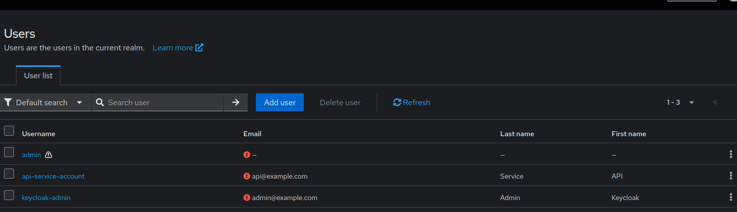This screenshot has width=737, height=212.
Task: Click the First name column header
Action: (x=629, y=134)
